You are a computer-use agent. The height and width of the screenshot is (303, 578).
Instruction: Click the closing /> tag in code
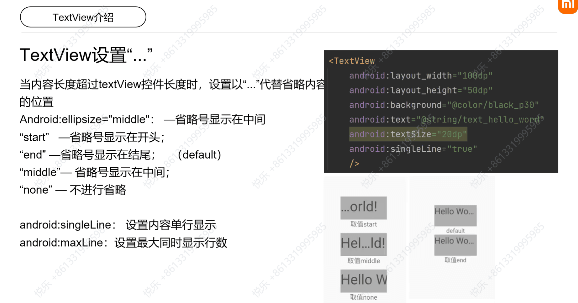click(x=354, y=164)
